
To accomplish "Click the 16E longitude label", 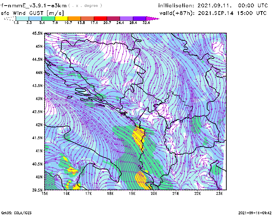I will tap(67, 193).
